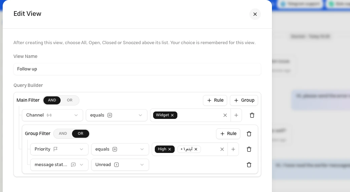350x192 pixels.
Task: Set Group Filter to AND
Action: tap(63, 133)
